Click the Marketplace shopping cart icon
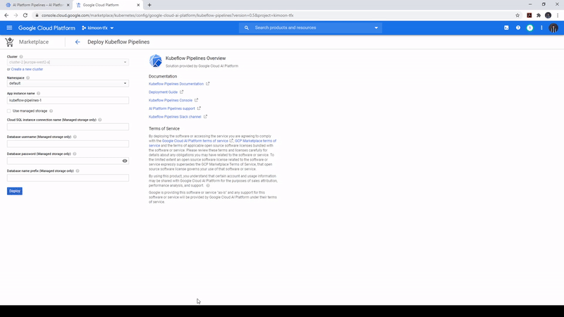The height and width of the screenshot is (317, 564). pyautogui.click(x=9, y=42)
